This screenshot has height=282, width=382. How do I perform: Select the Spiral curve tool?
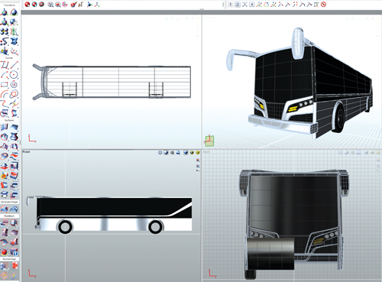tap(14, 84)
